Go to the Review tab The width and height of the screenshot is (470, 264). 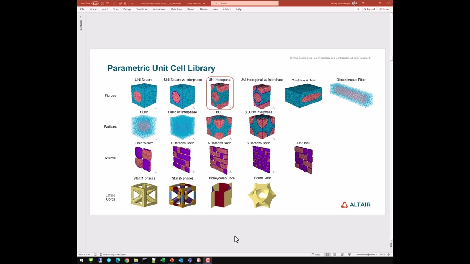(x=204, y=9)
